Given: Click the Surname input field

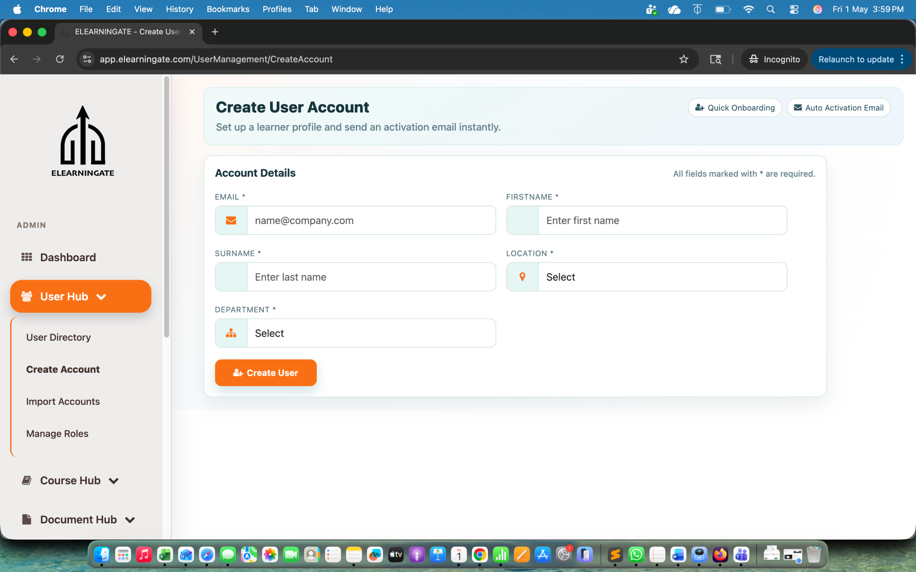Looking at the screenshot, I should pos(371,276).
